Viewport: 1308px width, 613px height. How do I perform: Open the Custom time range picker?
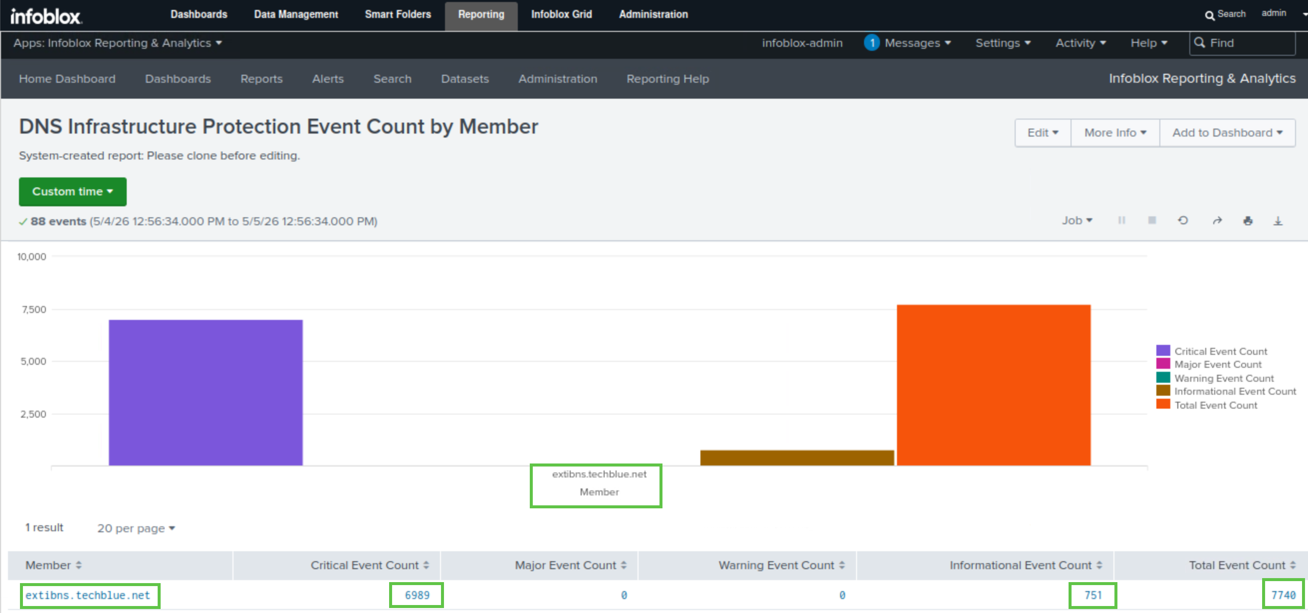click(73, 191)
